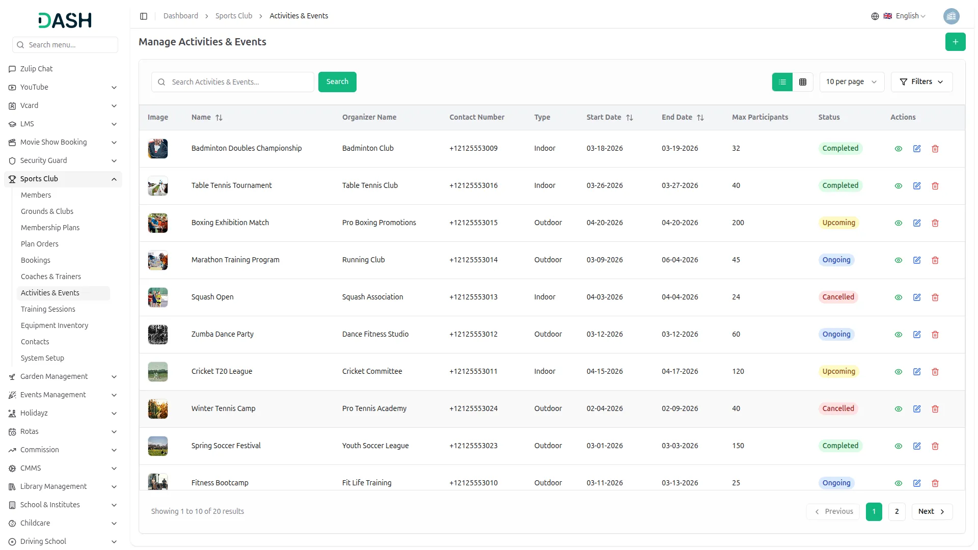The image size is (978, 550).
Task: Edit the Boxing Exhibition Match entry
Action: [917, 223]
